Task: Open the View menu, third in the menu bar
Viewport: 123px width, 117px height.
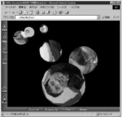Action: tap(33, 7)
